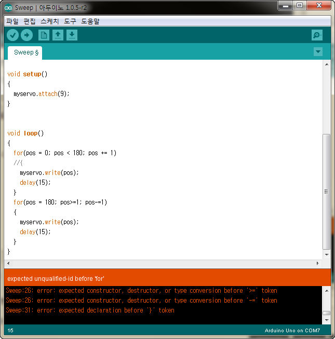Open the tab options dropdown arrow
335x339 pixels.
pos(318,52)
